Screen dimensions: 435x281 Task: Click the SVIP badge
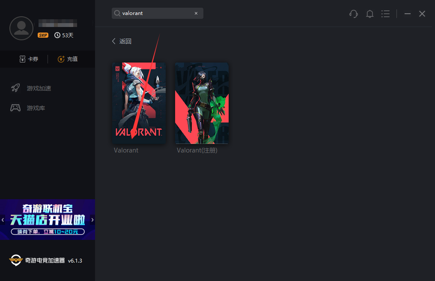tap(43, 35)
